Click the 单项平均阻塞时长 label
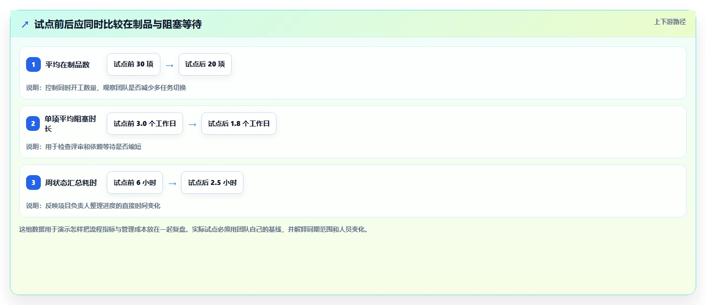Screen dimensions: 706x305 click(70, 123)
